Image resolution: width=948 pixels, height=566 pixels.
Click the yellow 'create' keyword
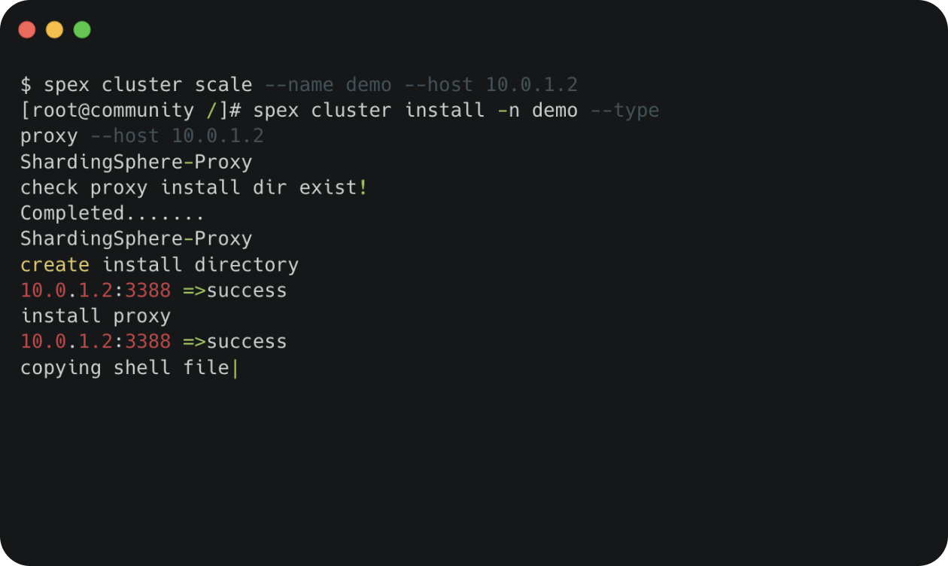click(x=55, y=265)
